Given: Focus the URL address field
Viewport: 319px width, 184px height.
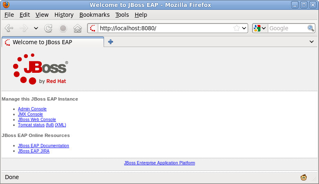Looking at the screenshot, I should tap(165, 28).
